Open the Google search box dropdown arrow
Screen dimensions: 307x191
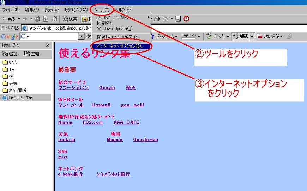tap(81, 36)
